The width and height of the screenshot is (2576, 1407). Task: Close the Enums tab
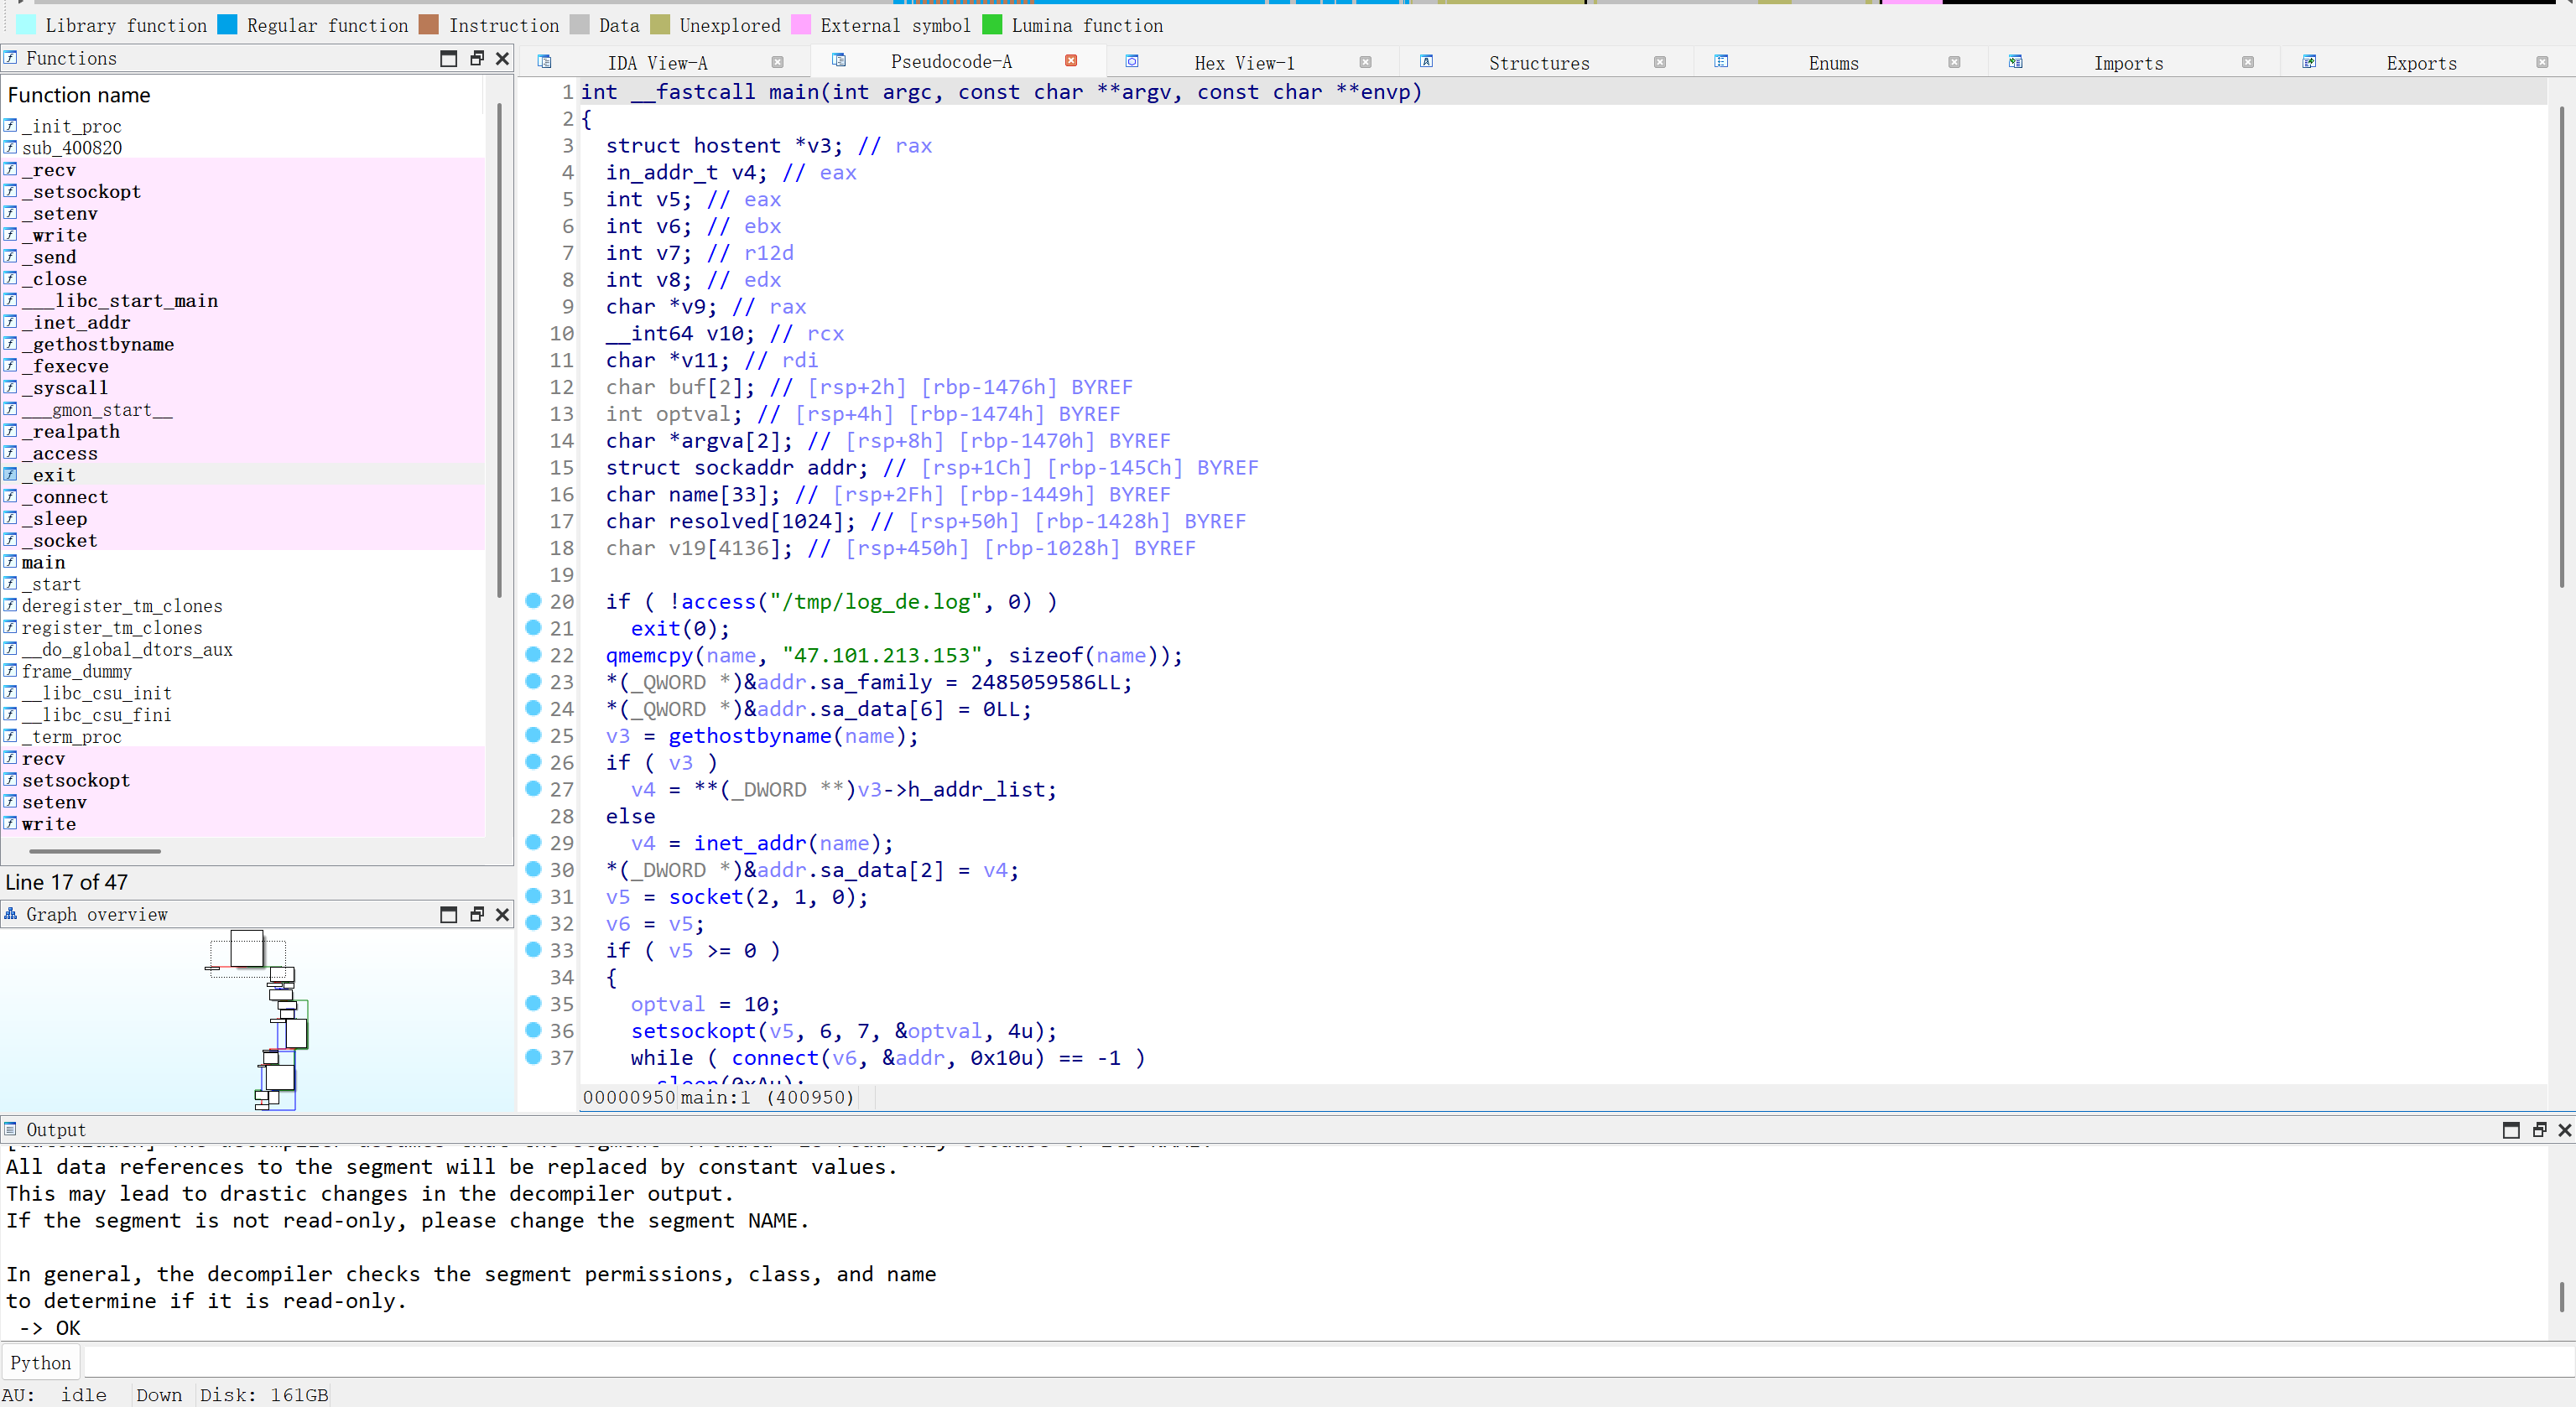point(1954,62)
